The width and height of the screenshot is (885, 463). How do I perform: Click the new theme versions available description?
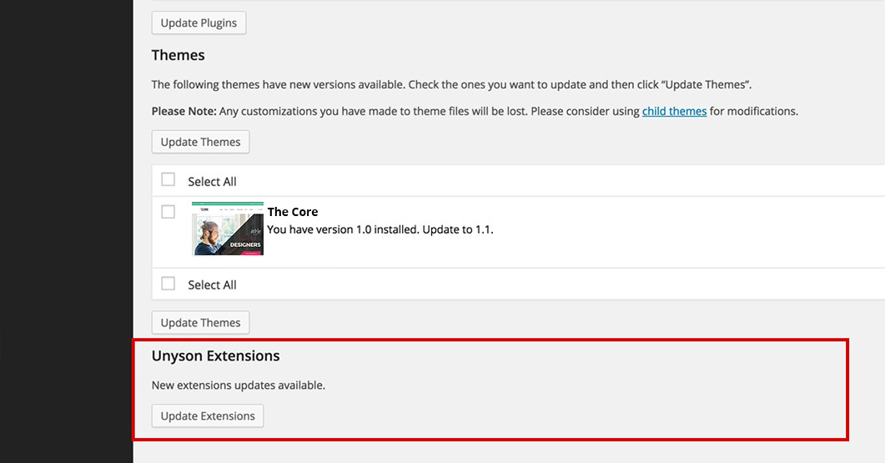(451, 85)
